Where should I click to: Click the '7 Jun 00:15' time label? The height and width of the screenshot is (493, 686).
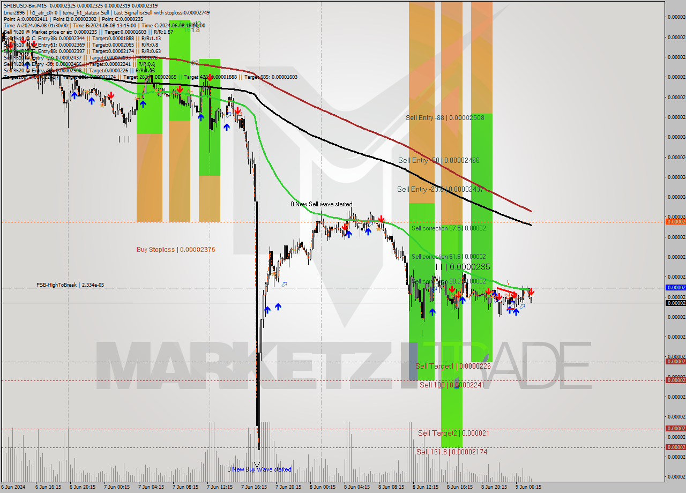pos(118,487)
